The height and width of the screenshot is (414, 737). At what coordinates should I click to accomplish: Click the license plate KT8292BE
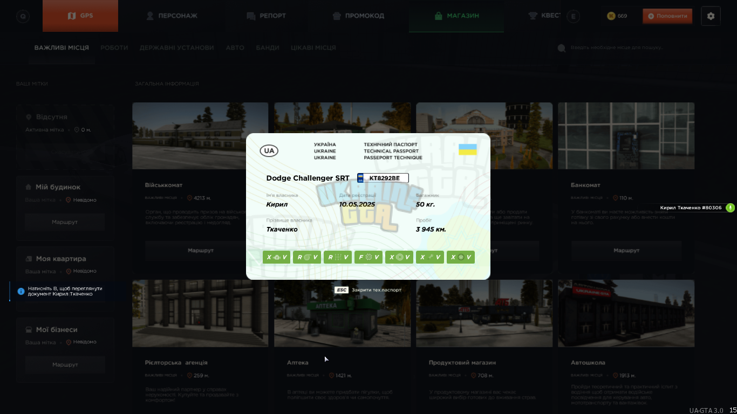383,178
